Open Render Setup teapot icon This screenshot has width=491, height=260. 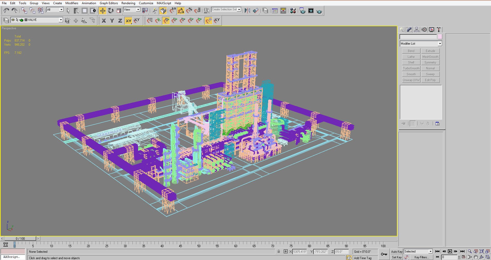click(x=303, y=10)
